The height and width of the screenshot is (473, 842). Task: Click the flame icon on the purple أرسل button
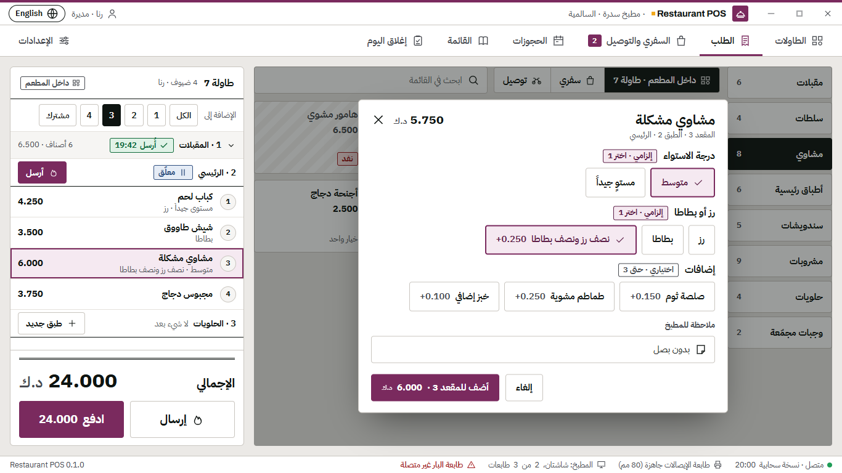(x=54, y=173)
